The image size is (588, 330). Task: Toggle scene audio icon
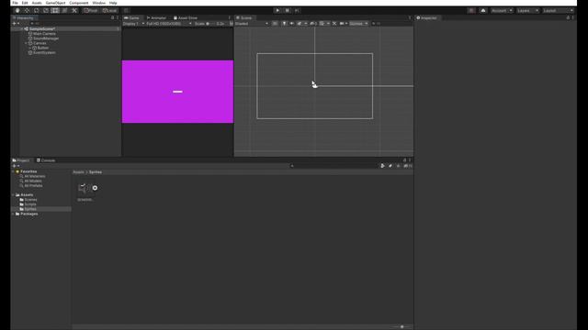[291, 24]
